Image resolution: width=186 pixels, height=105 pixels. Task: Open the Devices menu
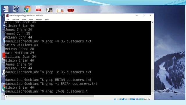[x=39, y=20]
